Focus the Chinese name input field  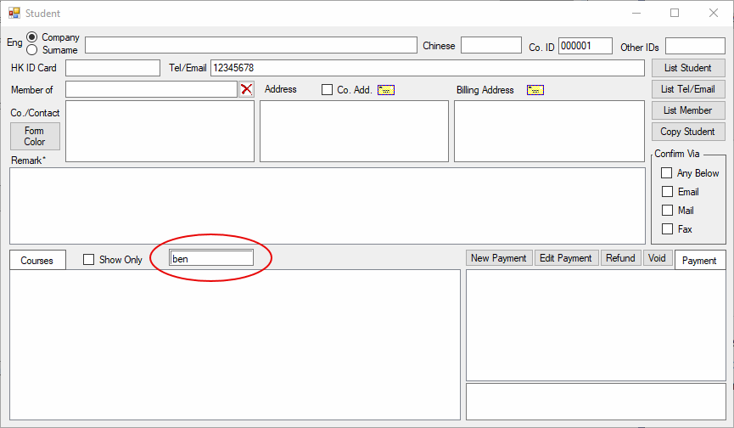[x=491, y=45]
